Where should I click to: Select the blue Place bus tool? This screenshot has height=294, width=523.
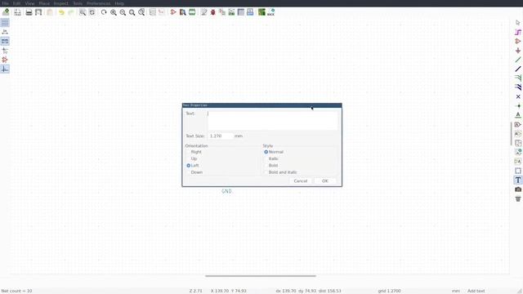[x=518, y=69]
